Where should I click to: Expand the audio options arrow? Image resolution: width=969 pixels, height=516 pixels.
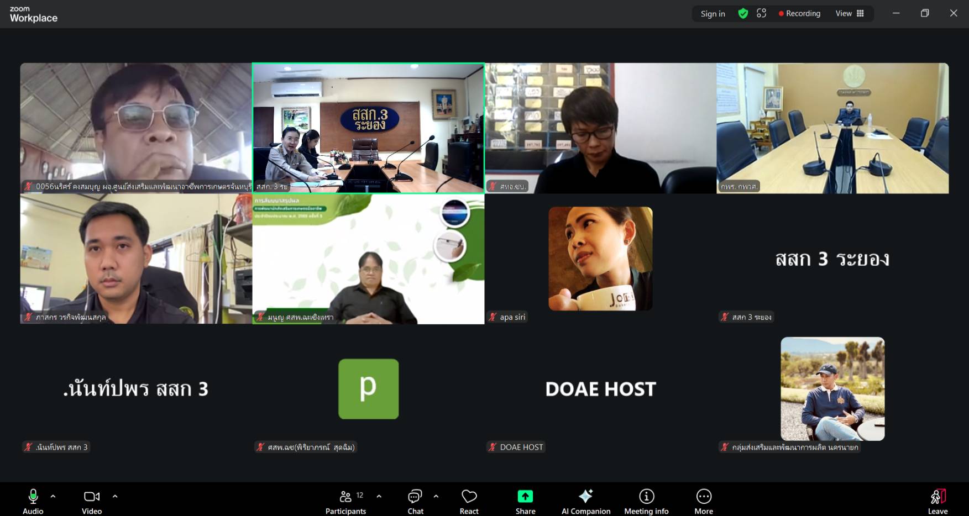coord(53,497)
